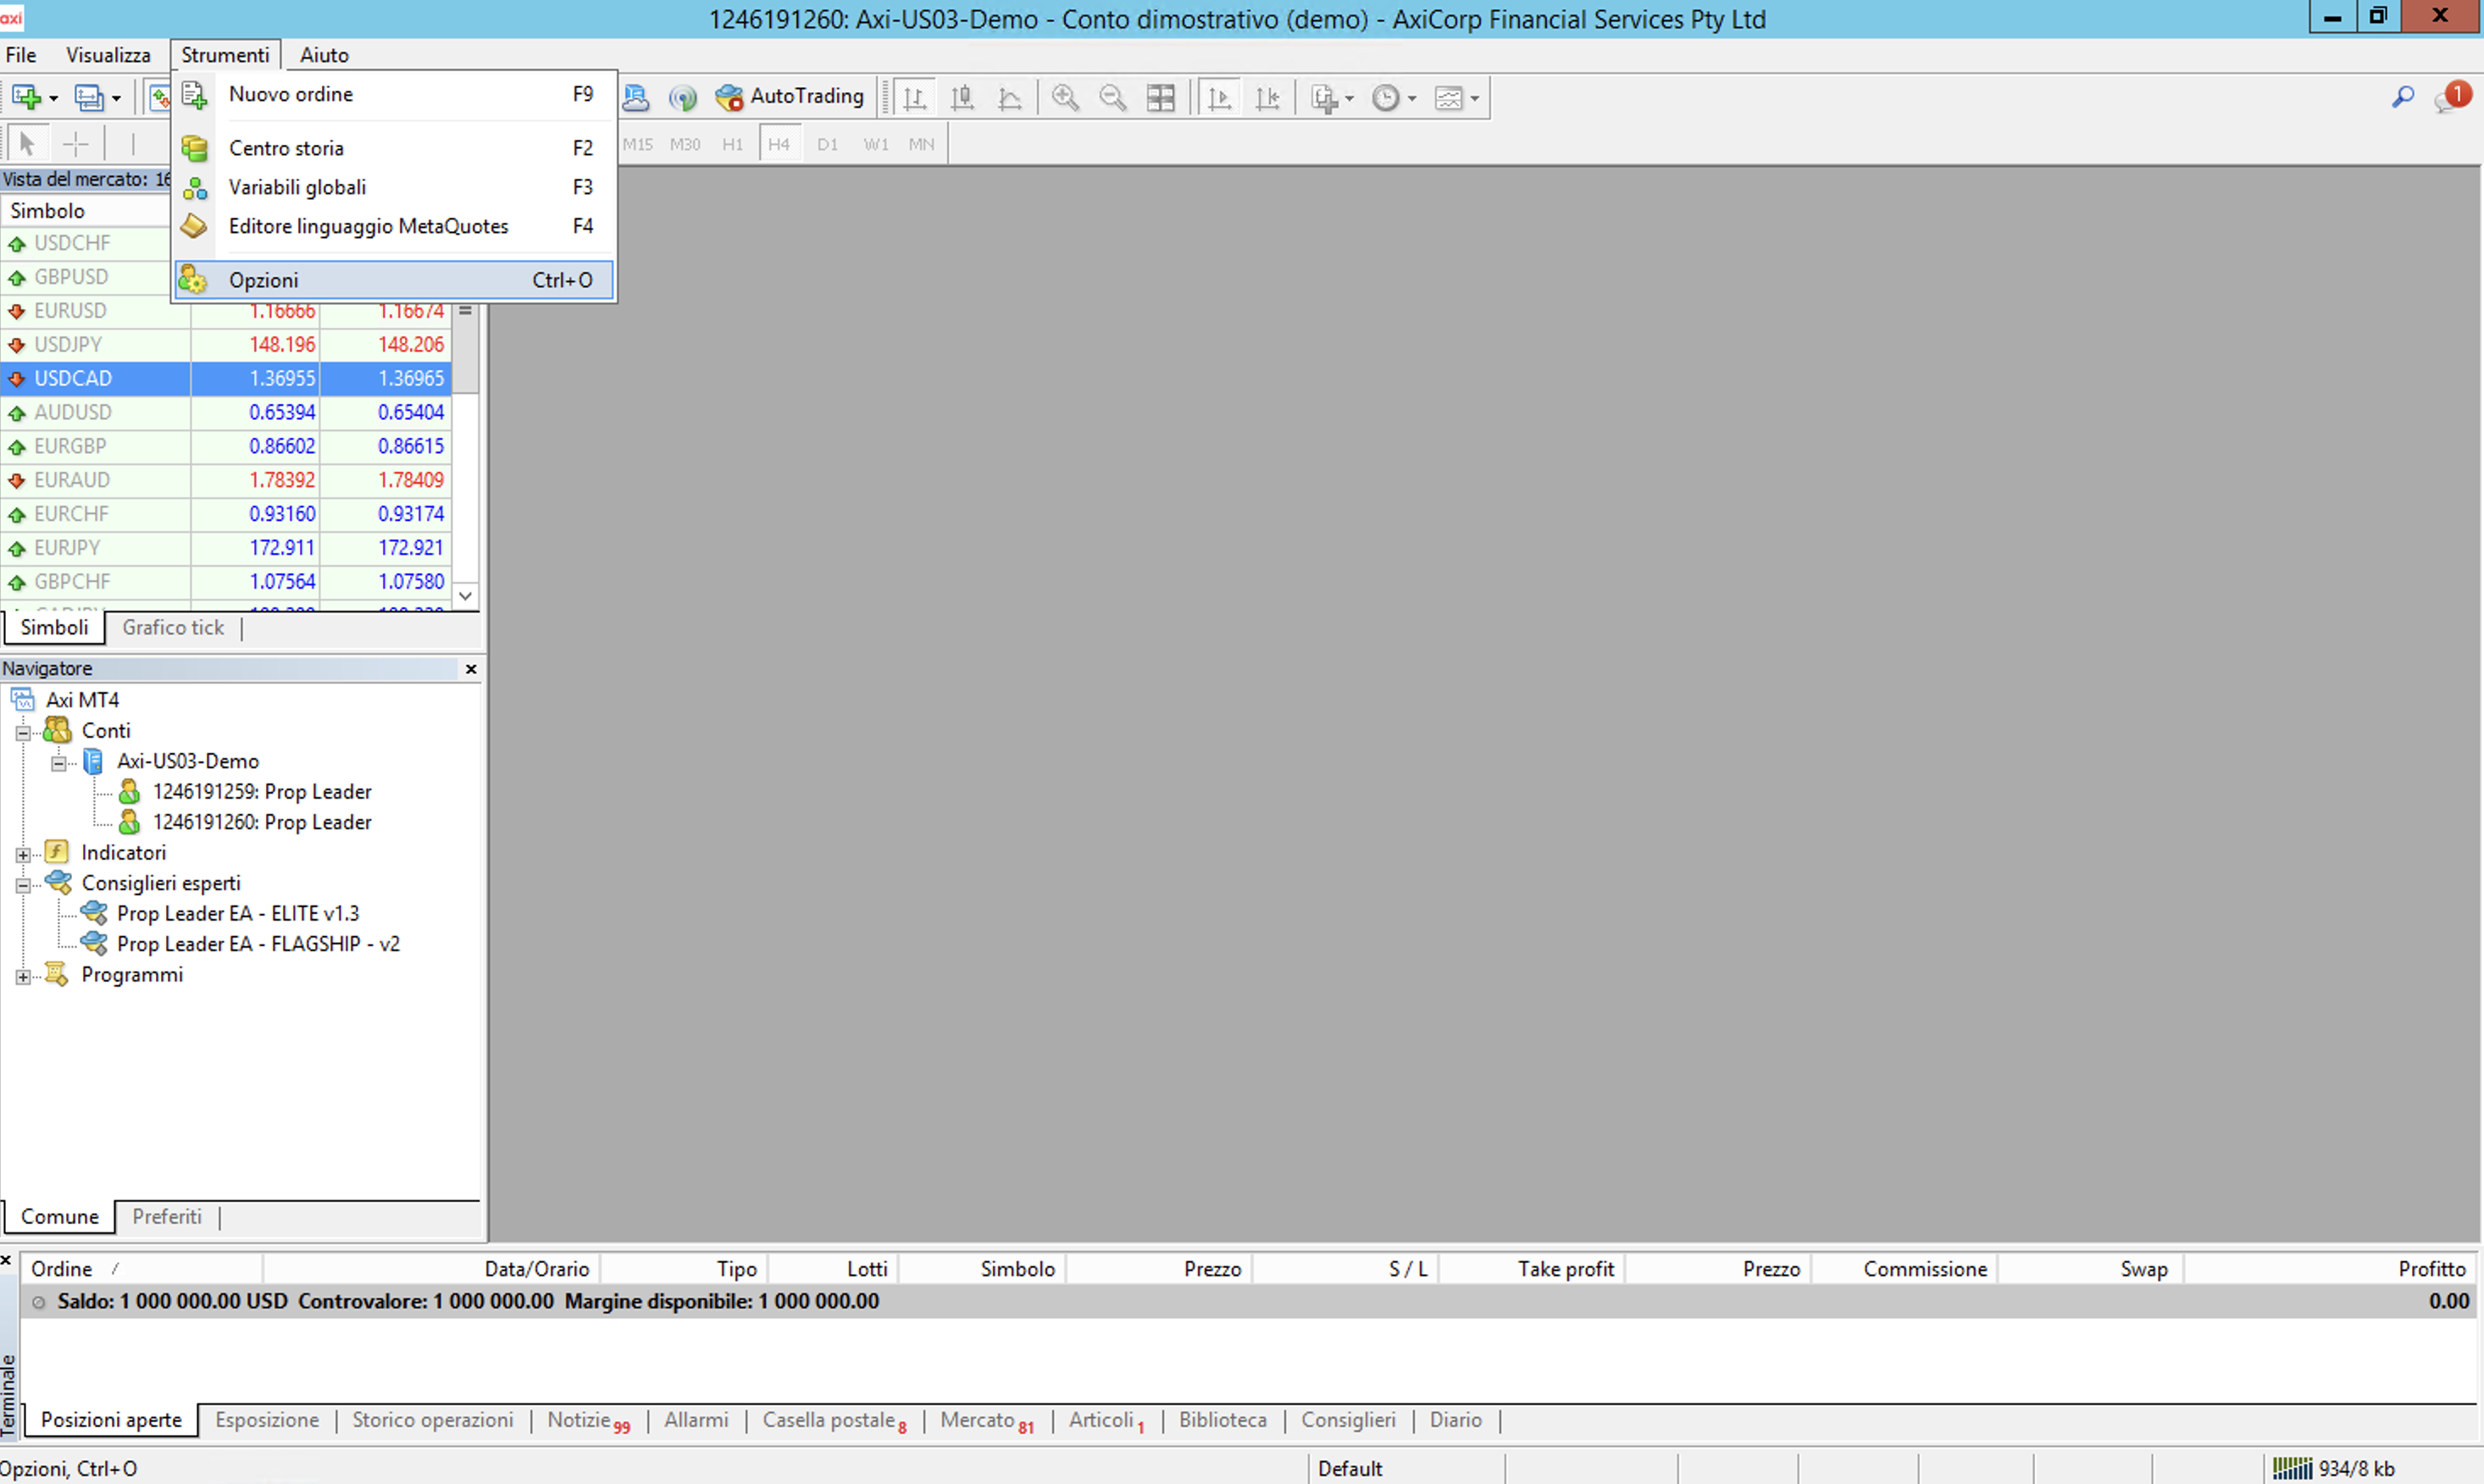Viewport: 2484px width, 1484px height.
Task: Select the crosshair cursor tool
Action: pyautogui.click(x=76, y=144)
